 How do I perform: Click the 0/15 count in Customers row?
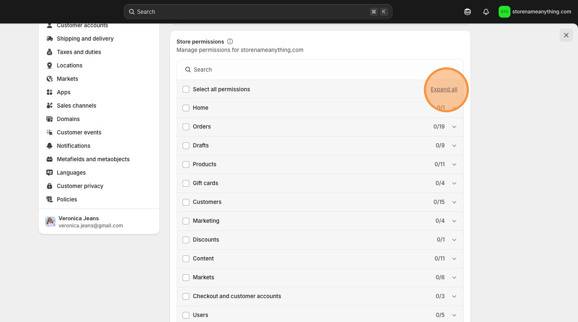439,202
